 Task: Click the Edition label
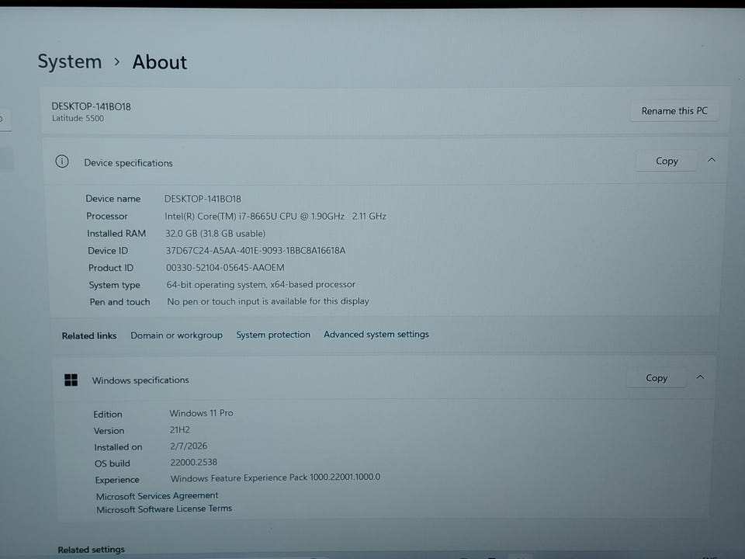pos(108,414)
